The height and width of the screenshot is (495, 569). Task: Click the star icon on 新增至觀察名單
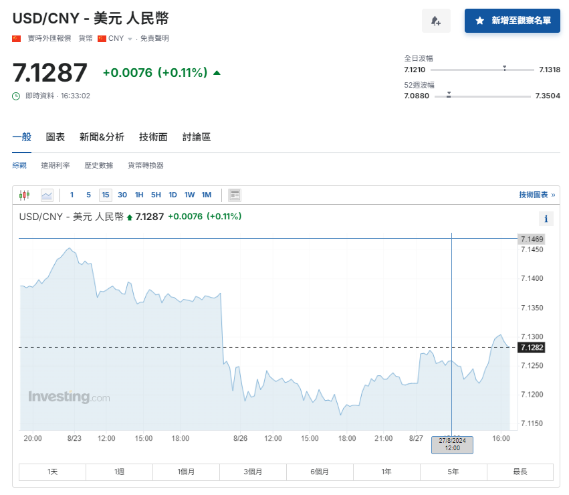click(479, 21)
